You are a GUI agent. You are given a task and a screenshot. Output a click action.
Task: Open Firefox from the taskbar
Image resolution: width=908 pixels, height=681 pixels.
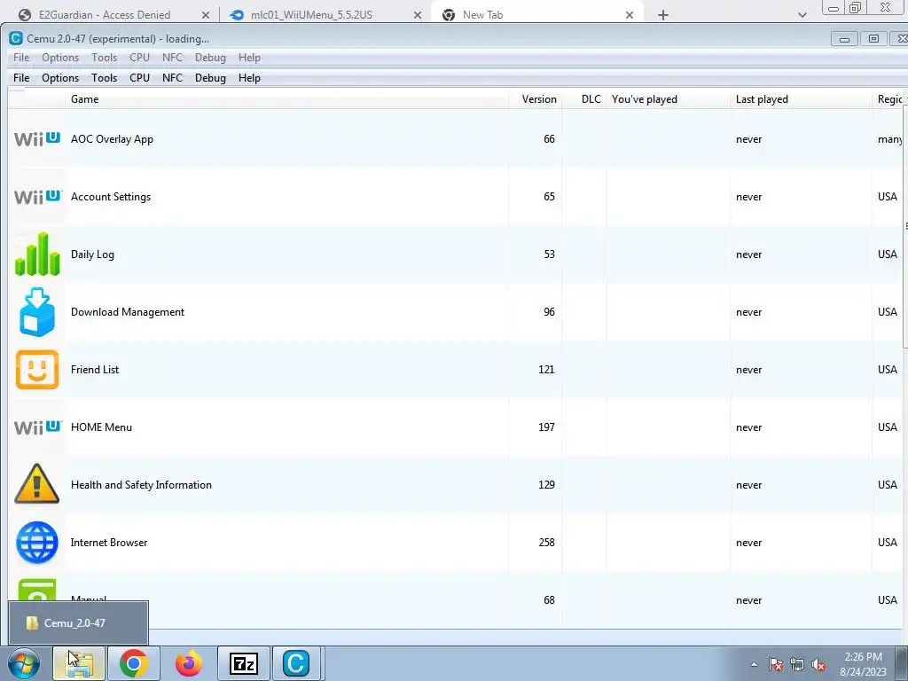point(188,663)
